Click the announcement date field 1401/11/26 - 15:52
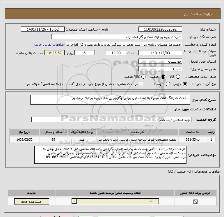The height and width of the screenshot is (217, 224). pyautogui.click(x=43, y=29)
